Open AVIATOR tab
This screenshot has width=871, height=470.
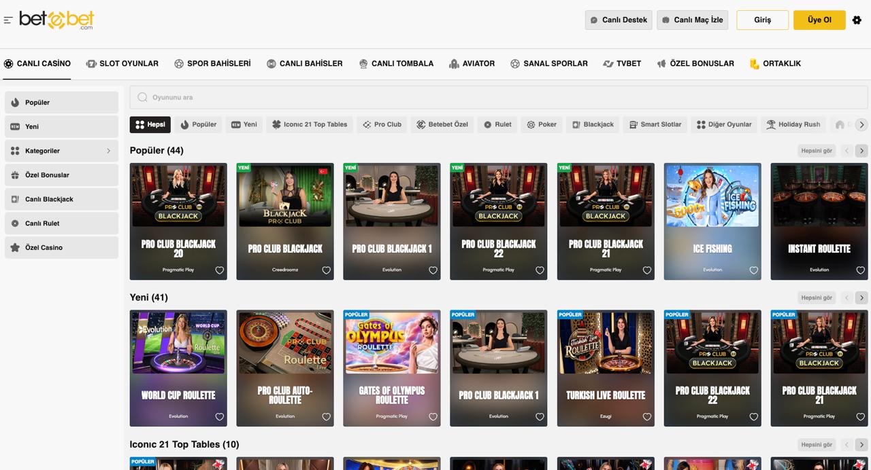472,64
